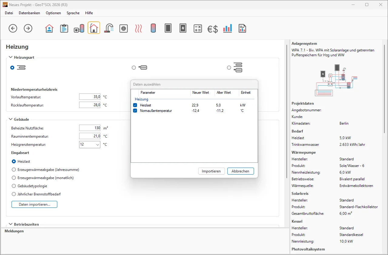Uncheck the Heizlast checkbox
Screen dimensions: 388x255
pyautogui.click(x=135, y=105)
